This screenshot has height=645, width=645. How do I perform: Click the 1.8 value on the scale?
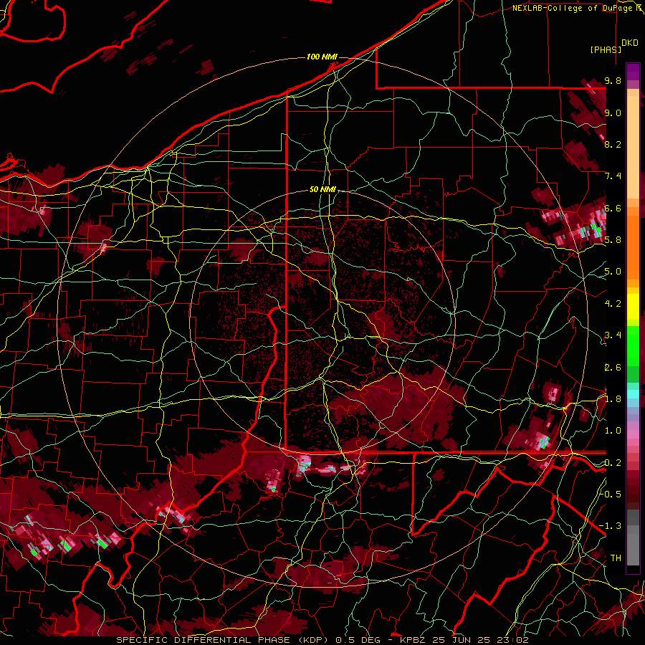(613, 399)
